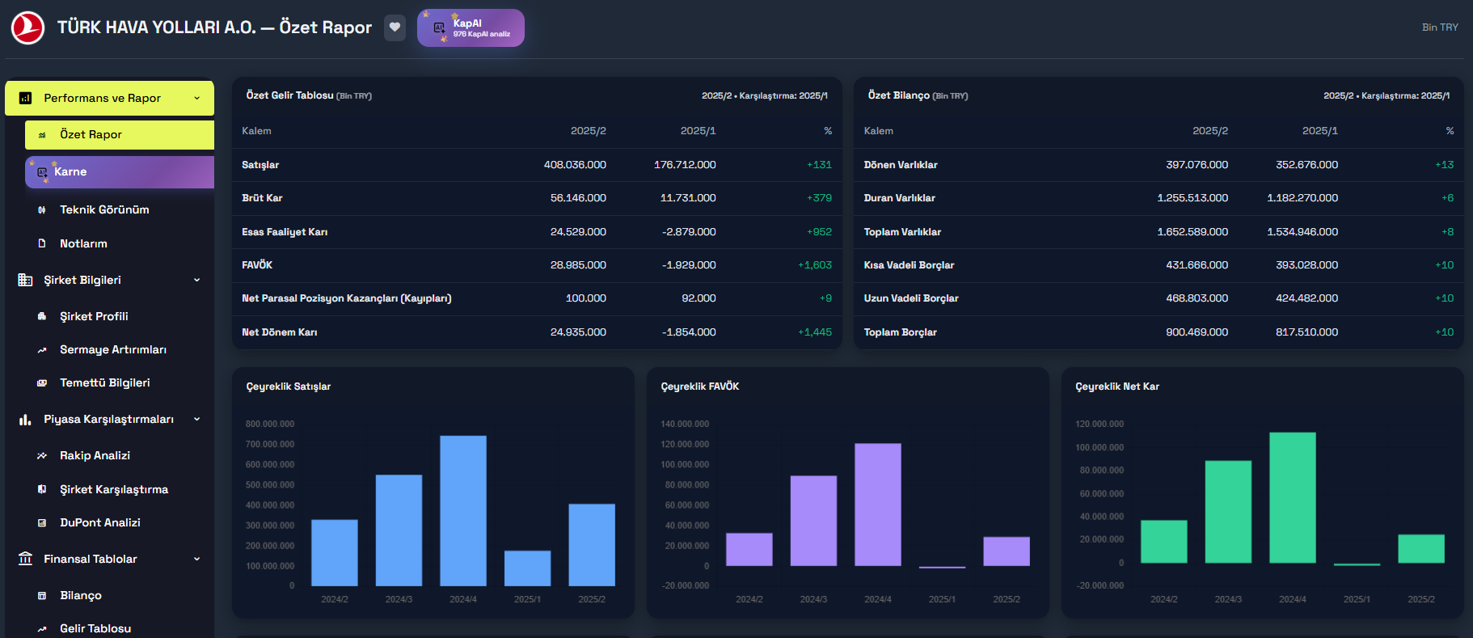This screenshot has width=1473, height=638.
Task: Click the Şirket Profili icon
Action: tap(42, 316)
